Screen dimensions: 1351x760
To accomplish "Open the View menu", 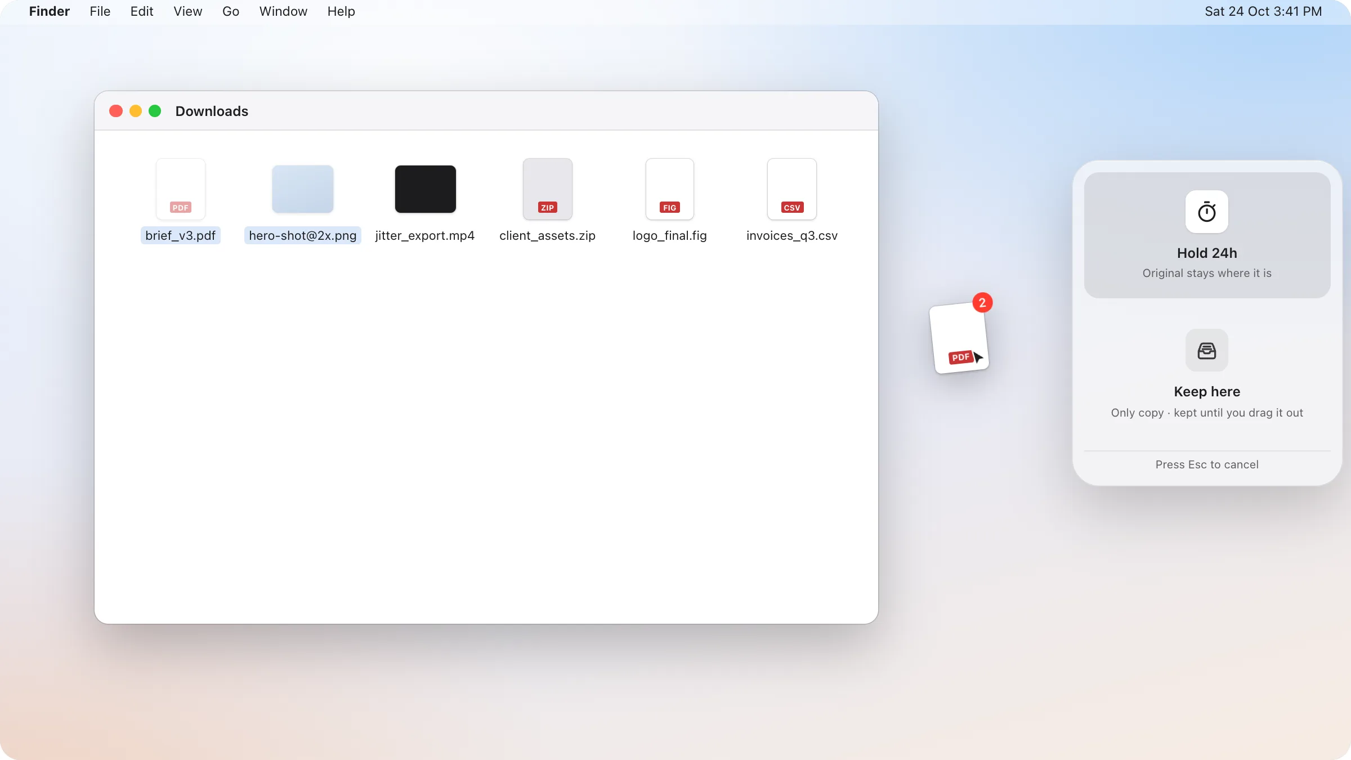I will [x=188, y=11].
